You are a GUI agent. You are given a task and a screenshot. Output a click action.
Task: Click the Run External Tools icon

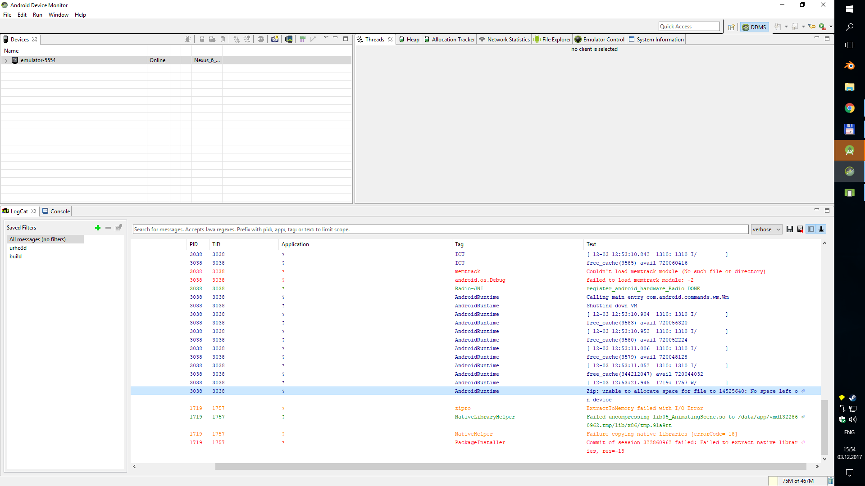pos(823,27)
